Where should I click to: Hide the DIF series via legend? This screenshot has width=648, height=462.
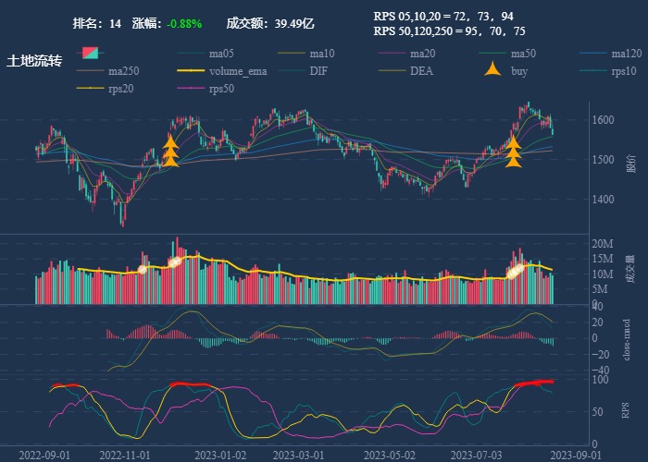pyautogui.click(x=318, y=71)
